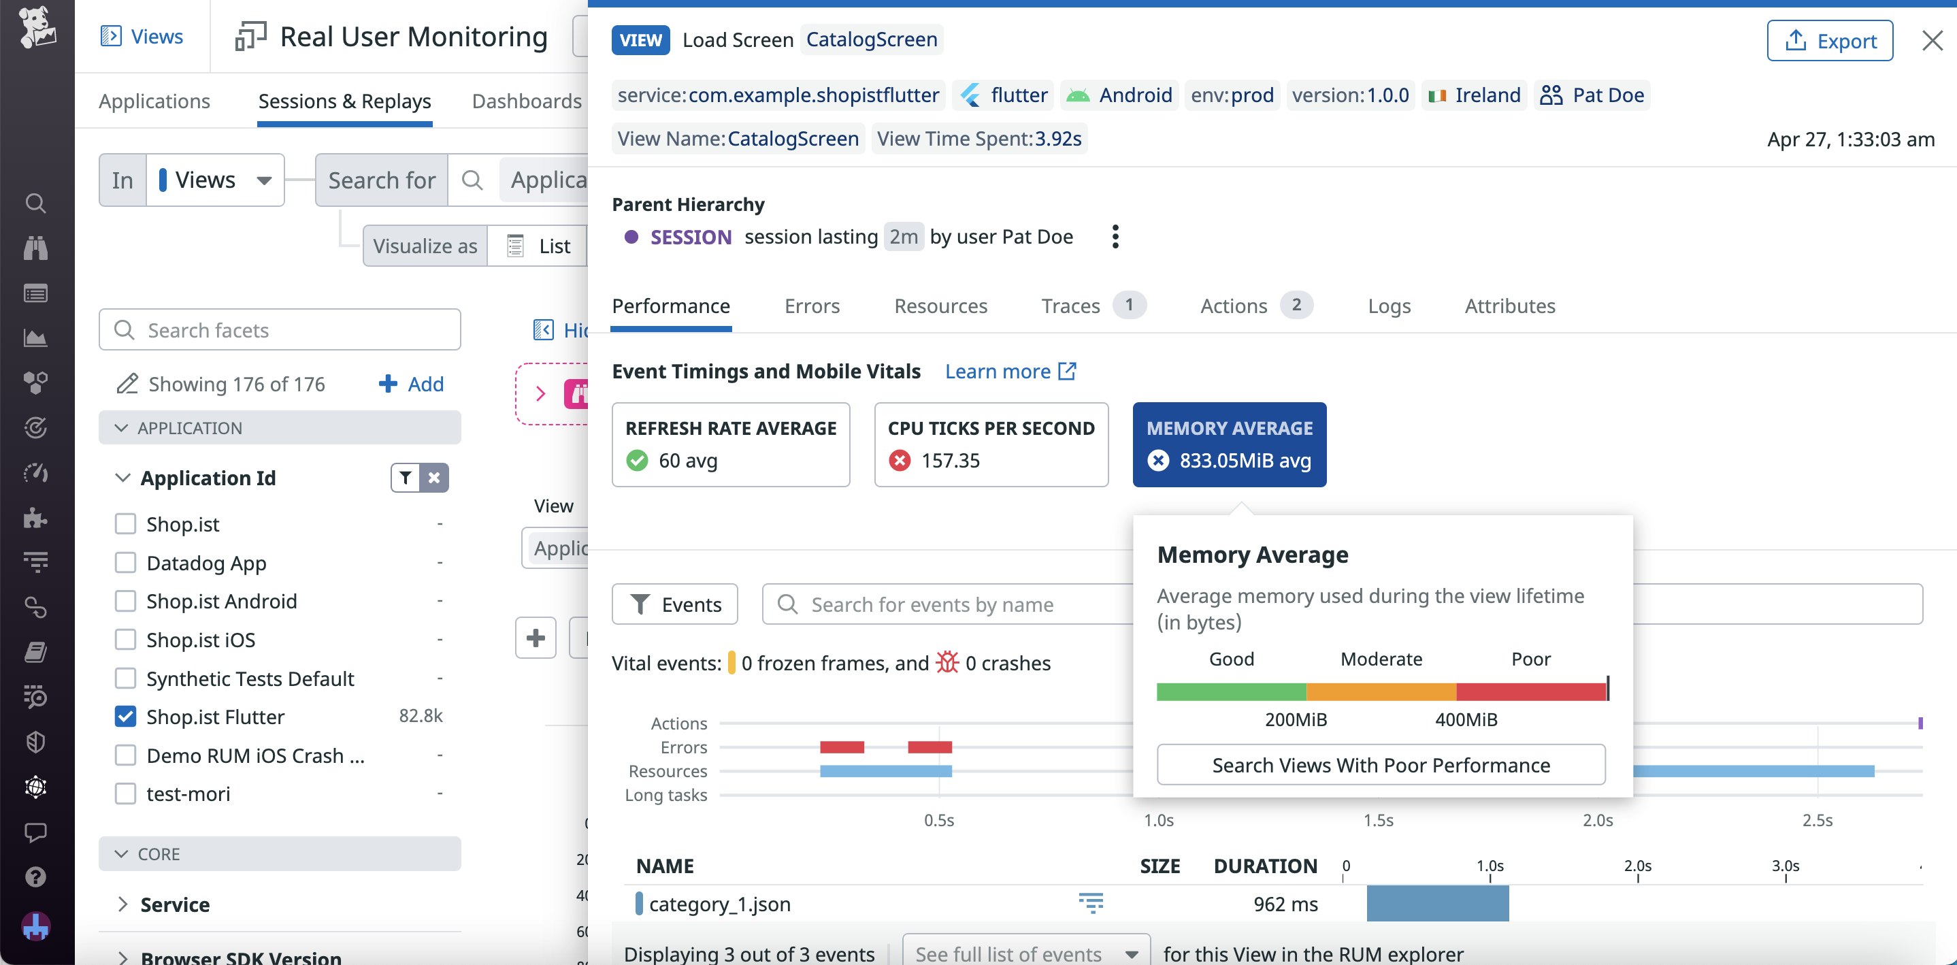Open Watchdog via the binoculars sidebar icon

(x=35, y=248)
